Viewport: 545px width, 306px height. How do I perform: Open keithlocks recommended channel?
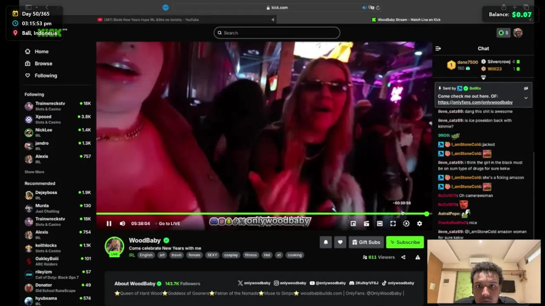coord(57,247)
